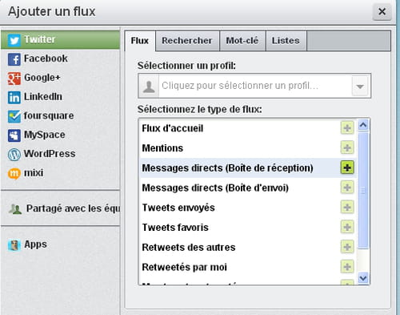Open the Listes tab
This screenshot has width=400, height=315.
[286, 41]
